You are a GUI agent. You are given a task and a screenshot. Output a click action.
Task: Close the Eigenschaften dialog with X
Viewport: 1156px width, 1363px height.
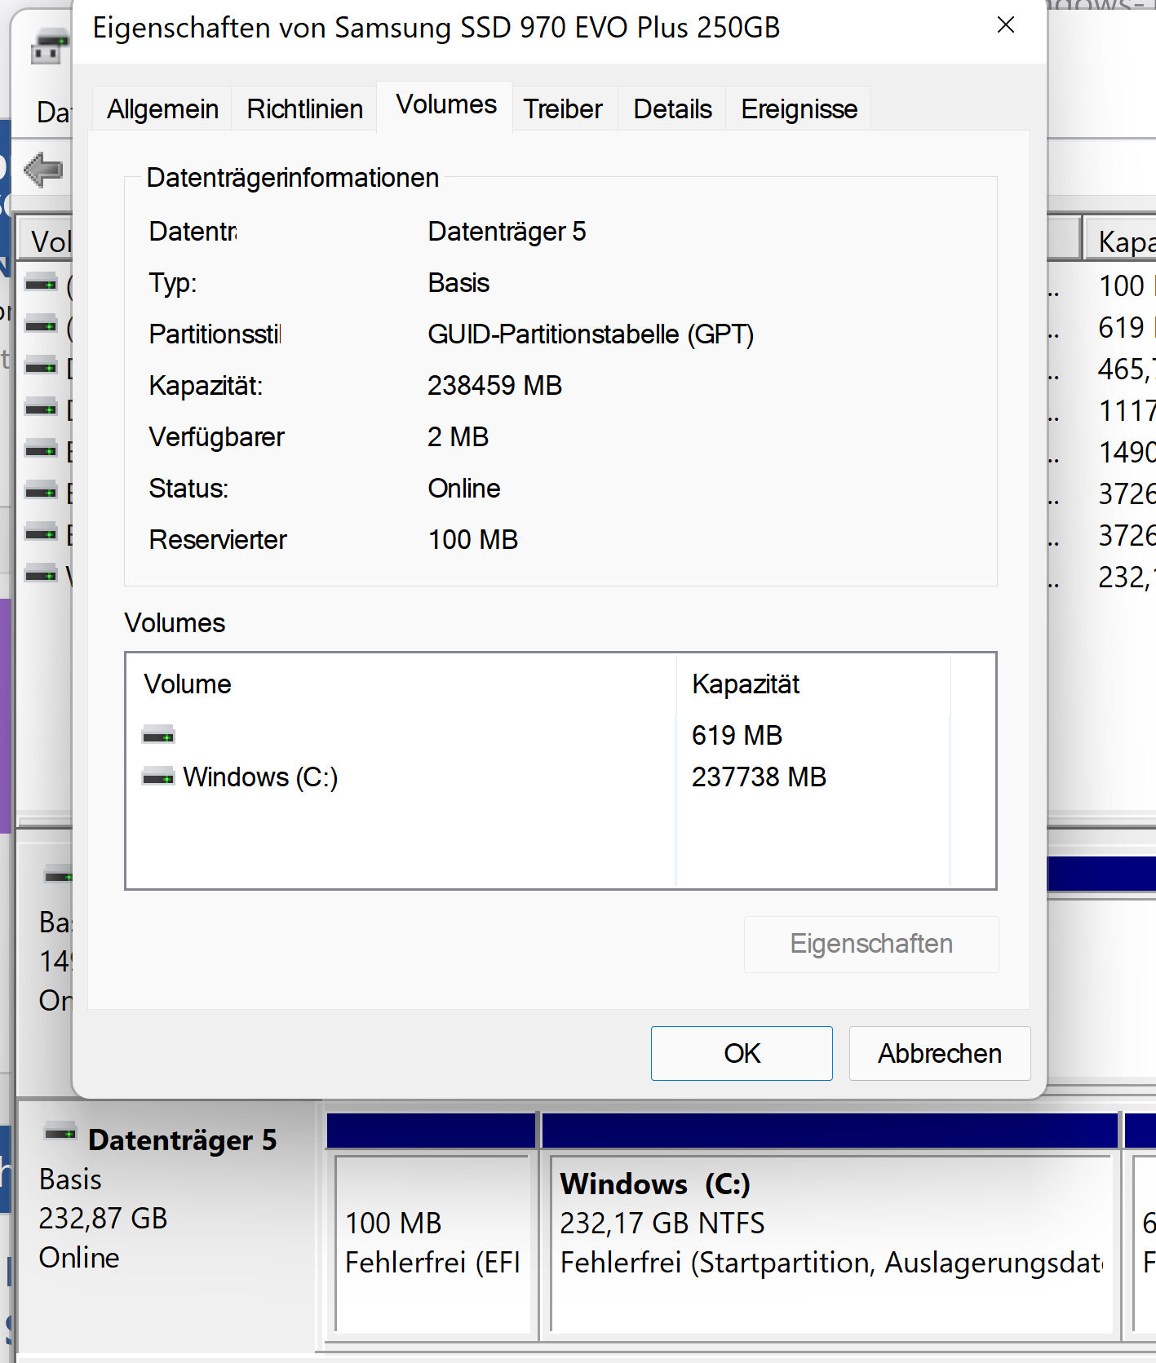[x=1006, y=25]
